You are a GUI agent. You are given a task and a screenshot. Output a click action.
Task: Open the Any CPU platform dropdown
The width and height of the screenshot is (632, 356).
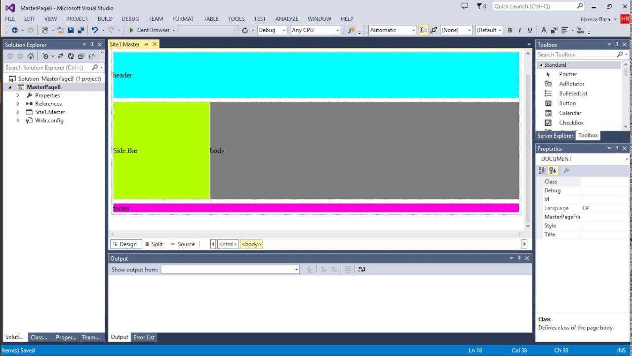[x=316, y=30]
